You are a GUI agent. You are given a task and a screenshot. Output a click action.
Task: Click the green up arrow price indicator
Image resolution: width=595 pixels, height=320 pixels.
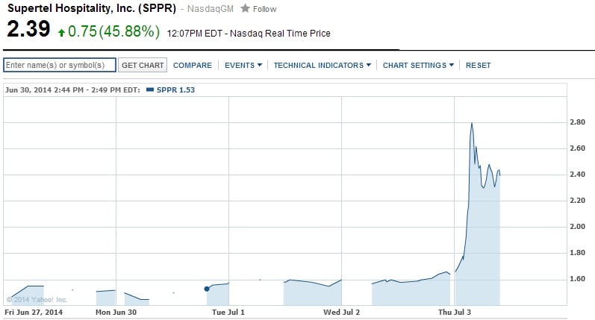click(x=61, y=33)
